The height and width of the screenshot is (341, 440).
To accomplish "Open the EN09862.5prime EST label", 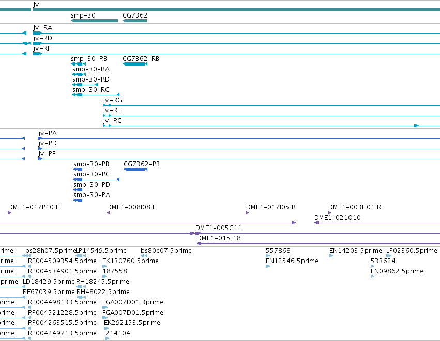I will click(397, 271).
